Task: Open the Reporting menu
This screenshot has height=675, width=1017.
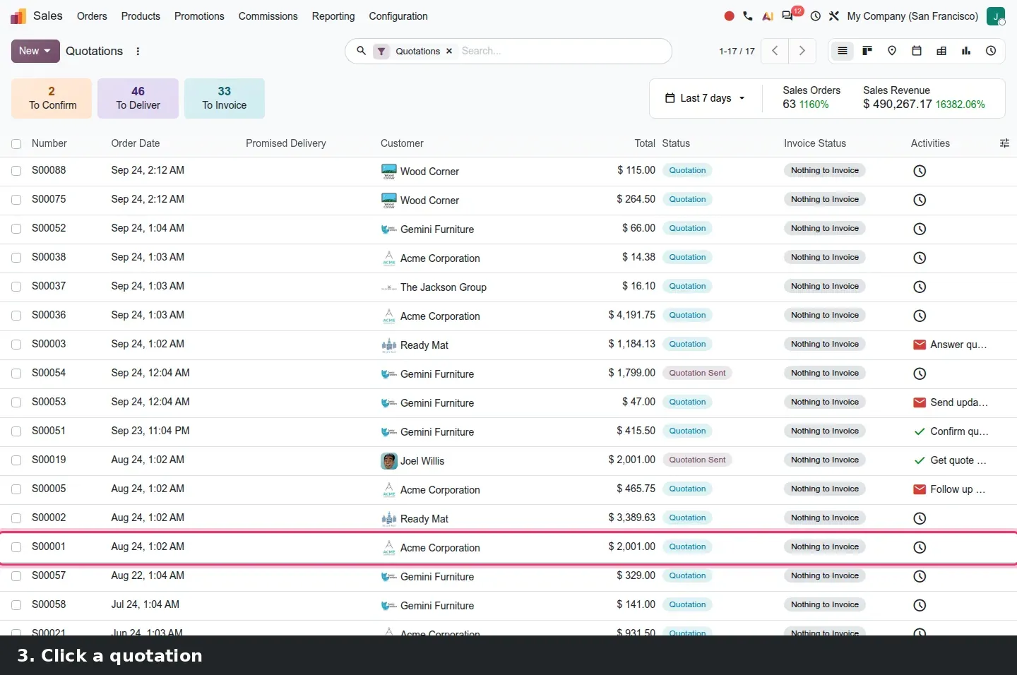Action: pyautogui.click(x=333, y=16)
